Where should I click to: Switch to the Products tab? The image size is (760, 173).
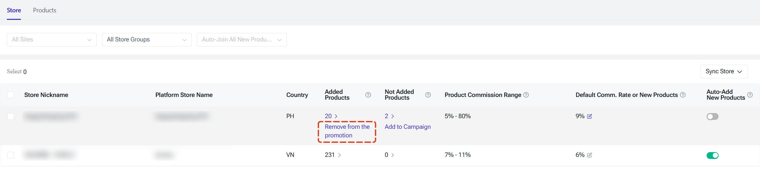coord(45,10)
